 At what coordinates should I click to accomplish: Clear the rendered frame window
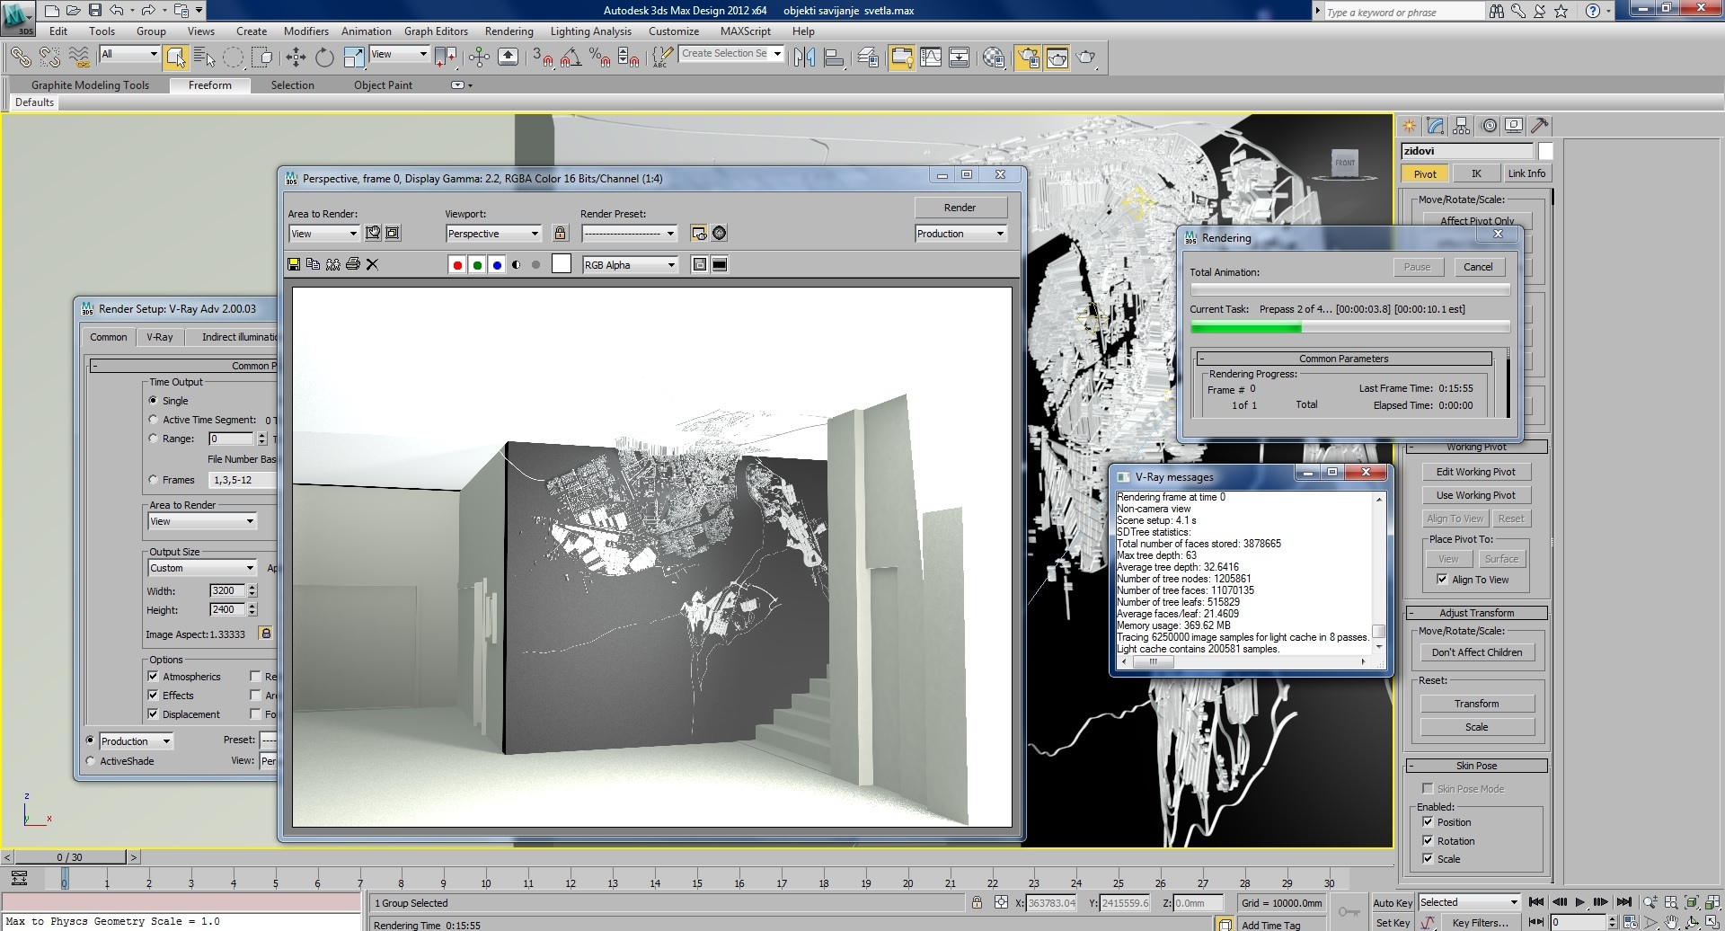tap(372, 264)
